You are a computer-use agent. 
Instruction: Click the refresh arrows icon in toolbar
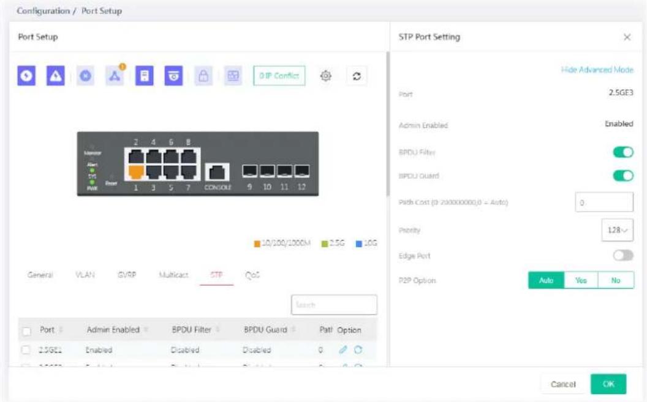357,76
